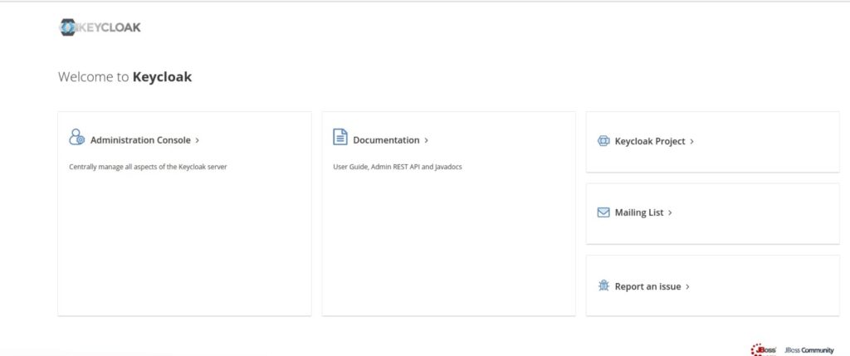Viewport: 850px width, 356px height.
Task: Click the 'Centrally manage all aspects' description text
Action: click(x=148, y=167)
